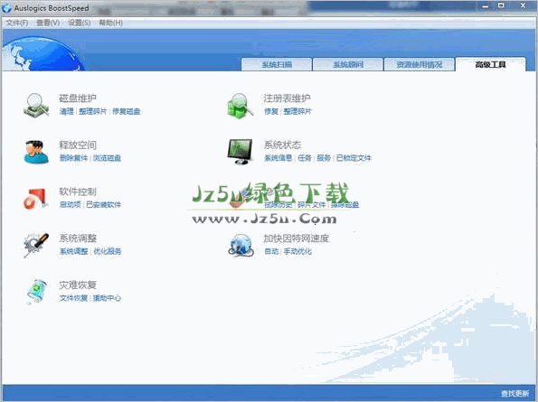Switch to the 资源使用情况 tab

[420, 64]
